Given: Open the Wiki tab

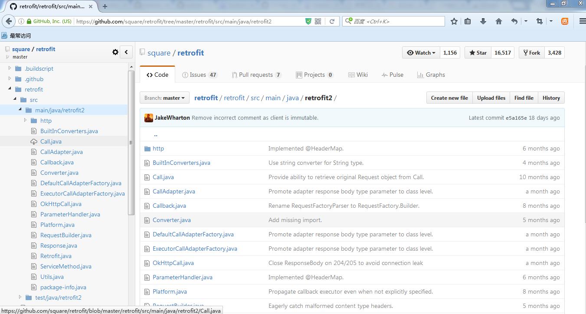Looking at the screenshot, I should [358, 75].
